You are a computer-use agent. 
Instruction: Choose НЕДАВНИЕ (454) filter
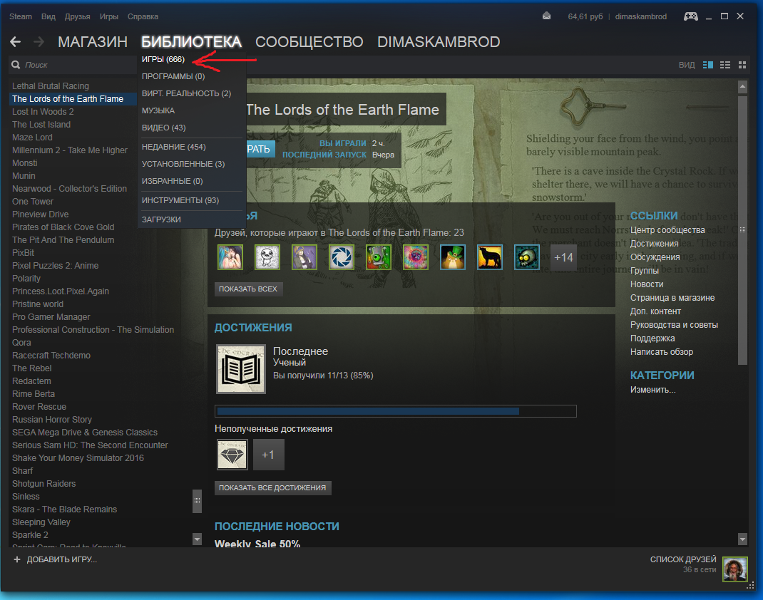[174, 147]
